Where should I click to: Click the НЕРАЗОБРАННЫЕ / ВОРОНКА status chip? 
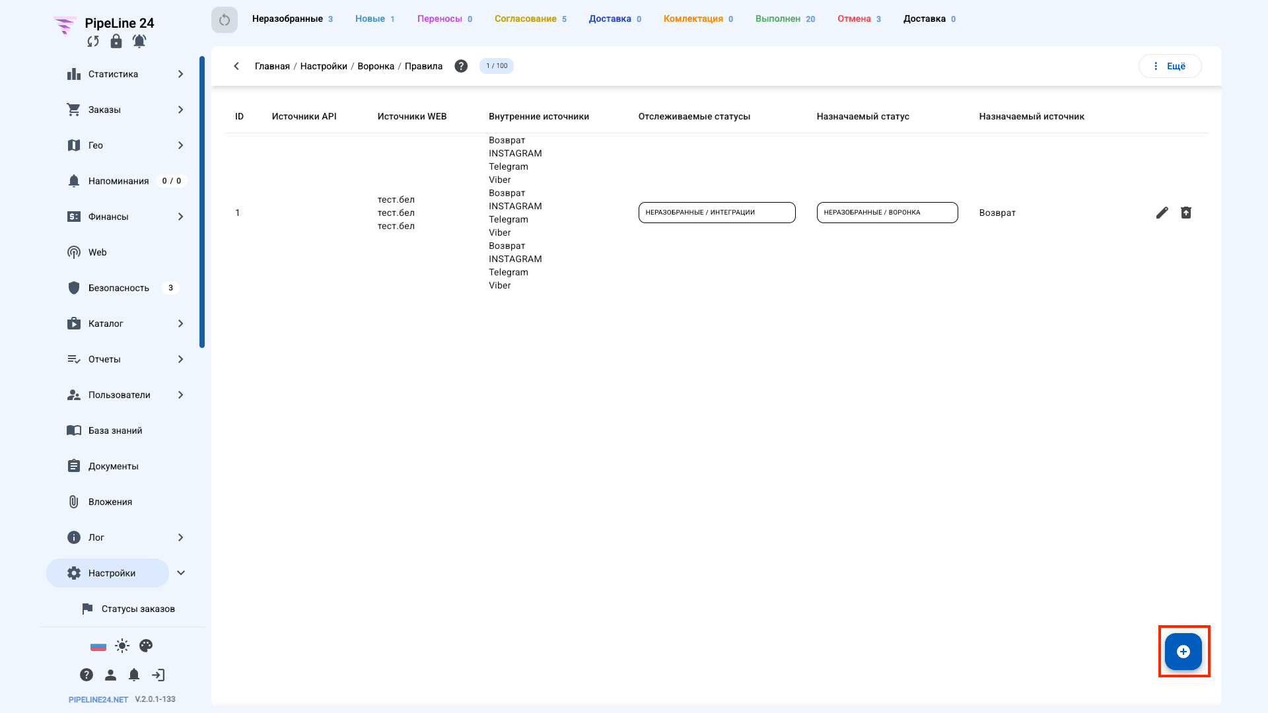tap(887, 213)
